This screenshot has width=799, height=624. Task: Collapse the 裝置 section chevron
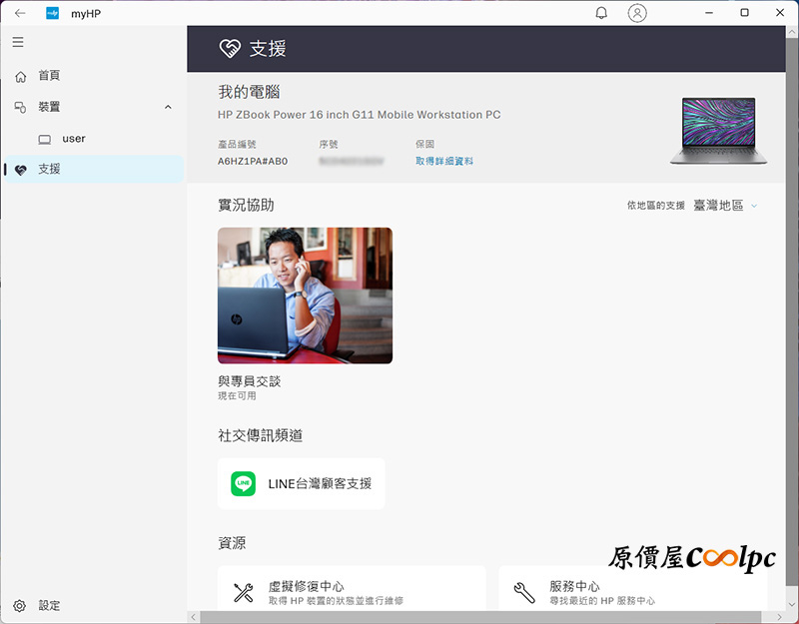168,107
